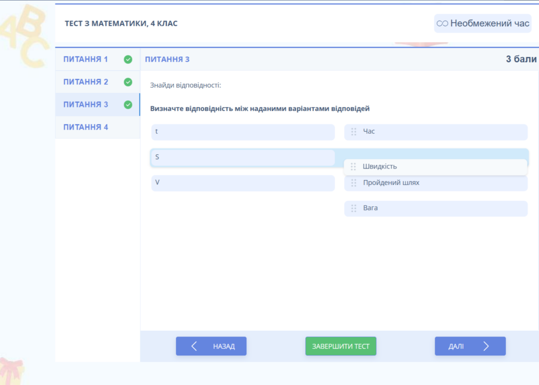Click the green checkmark next to Питання 2
Screen dimensions: 539x385
(128, 82)
